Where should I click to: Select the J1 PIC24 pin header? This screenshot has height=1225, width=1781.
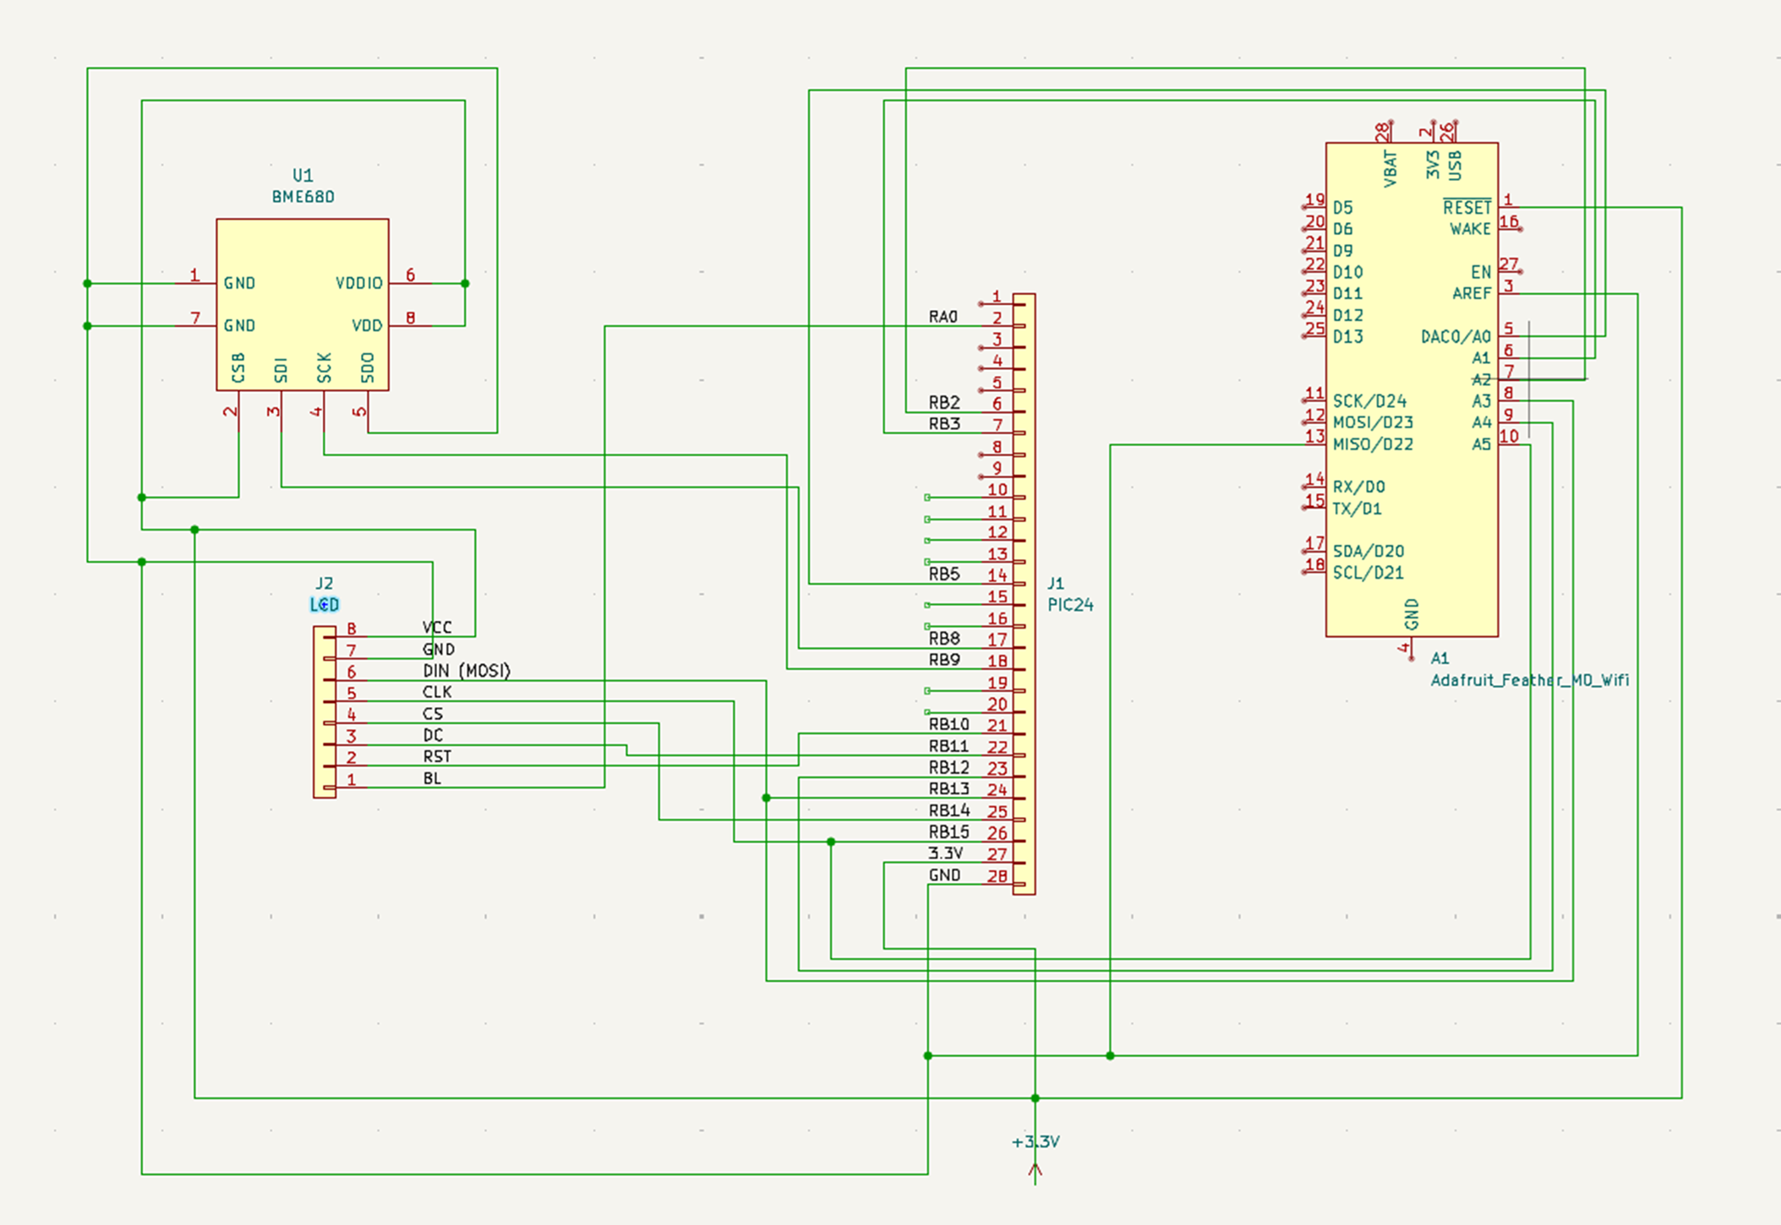(x=1023, y=591)
